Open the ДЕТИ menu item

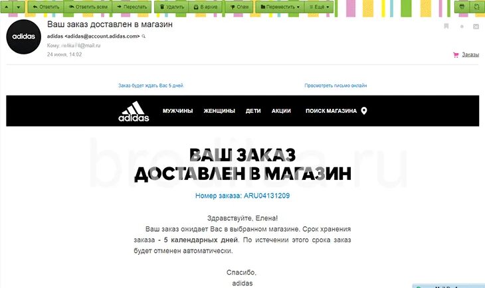(x=253, y=111)
